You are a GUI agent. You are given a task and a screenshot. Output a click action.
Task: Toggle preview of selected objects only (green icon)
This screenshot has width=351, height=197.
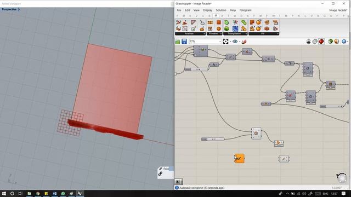(330, 42)
